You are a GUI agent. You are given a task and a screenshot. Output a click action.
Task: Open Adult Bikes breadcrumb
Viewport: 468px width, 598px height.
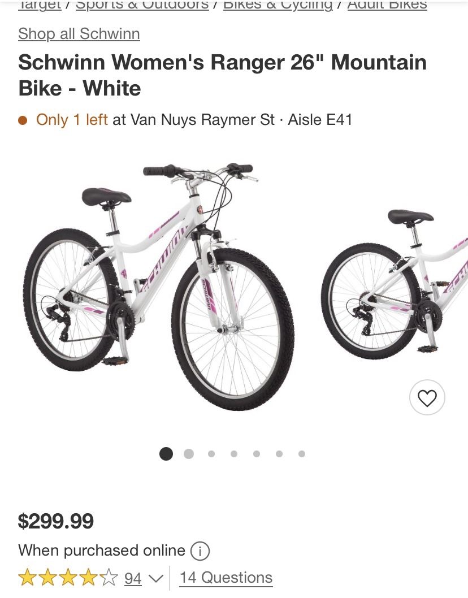click(x=387, y=5)
